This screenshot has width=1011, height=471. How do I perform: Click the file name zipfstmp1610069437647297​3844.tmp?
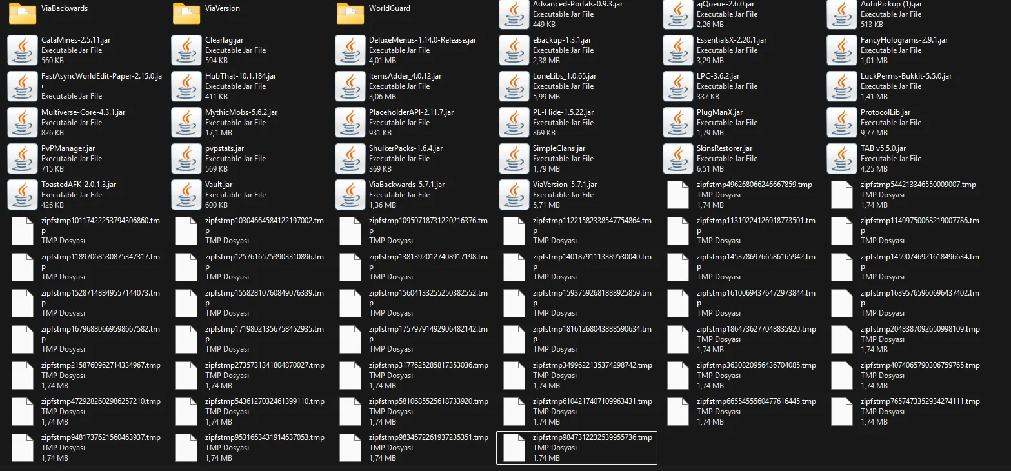tap(756, 297)
